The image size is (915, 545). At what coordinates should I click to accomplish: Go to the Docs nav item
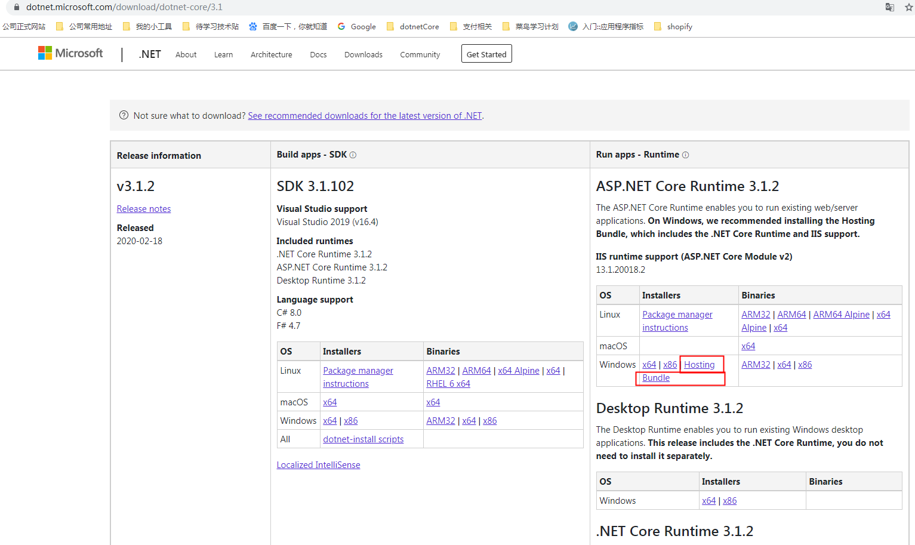pyautogui.click(x=318, y=54)
